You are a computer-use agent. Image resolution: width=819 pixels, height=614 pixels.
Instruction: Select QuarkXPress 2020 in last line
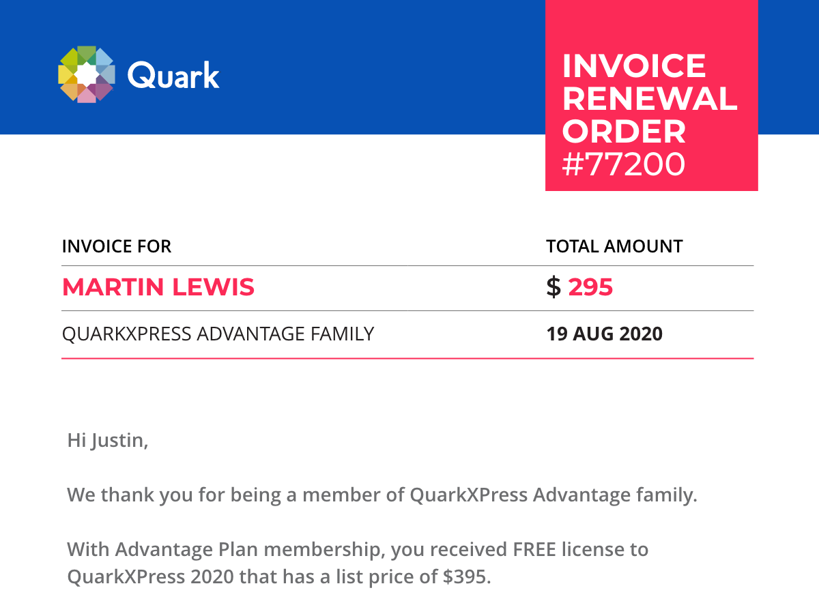tap(150, 576)
